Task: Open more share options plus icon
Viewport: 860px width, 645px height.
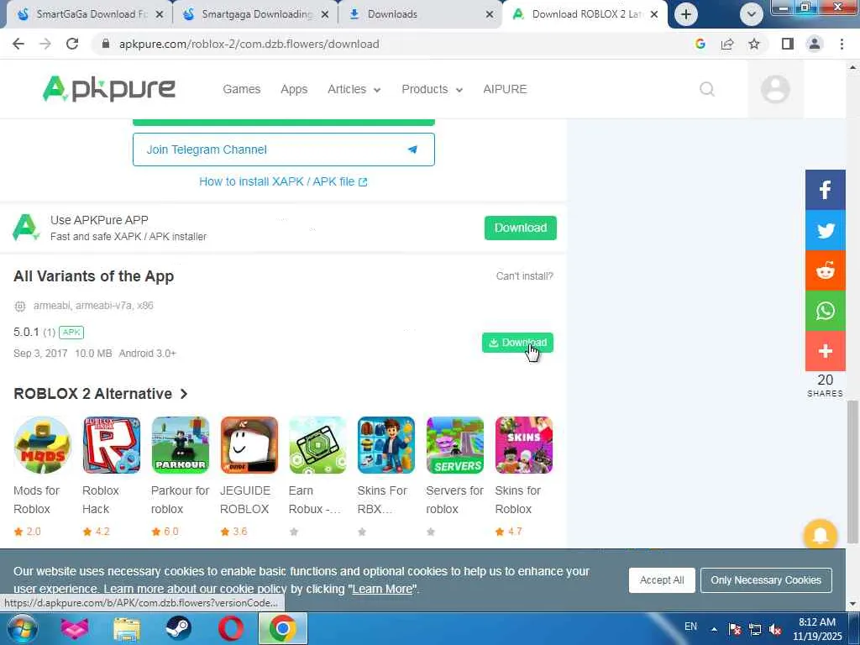Action: click(x=825, y=351)
